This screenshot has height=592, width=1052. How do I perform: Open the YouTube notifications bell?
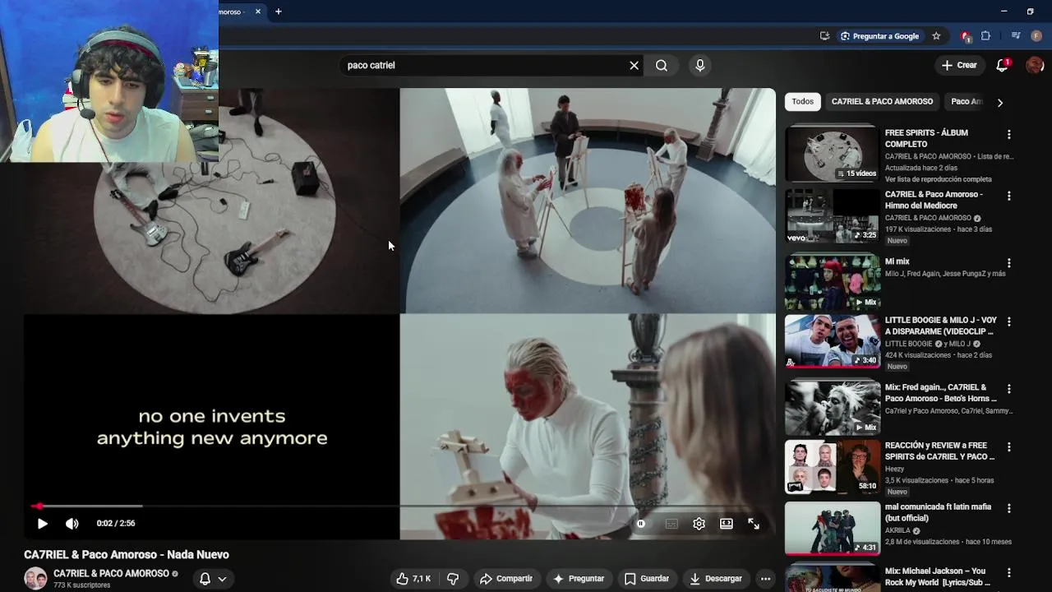tap(1002, 65)
